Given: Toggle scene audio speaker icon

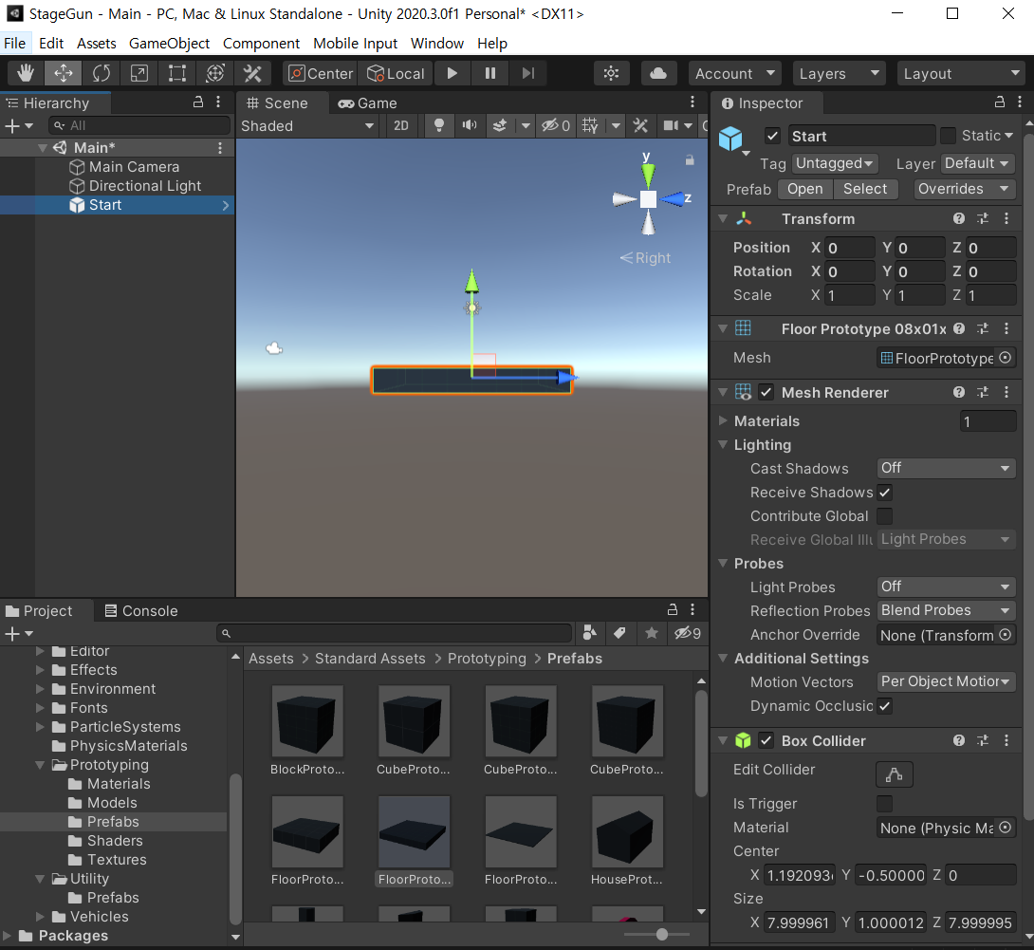Looking at the screenshot, I should coord(470,125).
